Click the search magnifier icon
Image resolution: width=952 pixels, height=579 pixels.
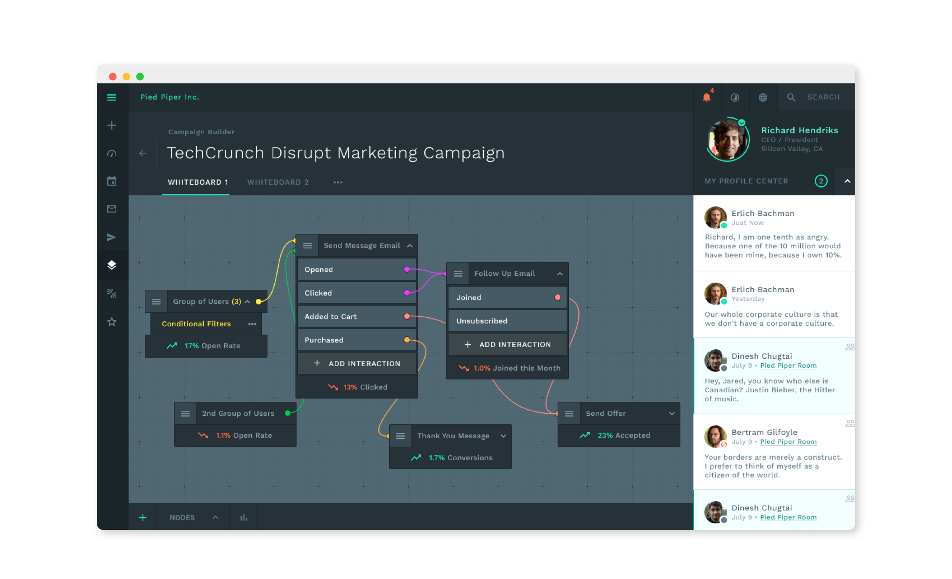click(791, 97)
